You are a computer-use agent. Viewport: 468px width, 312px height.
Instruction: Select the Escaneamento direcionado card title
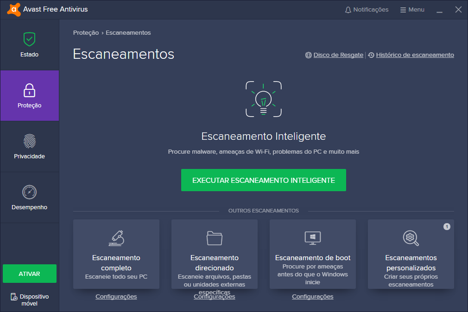(x=214, y=263)
